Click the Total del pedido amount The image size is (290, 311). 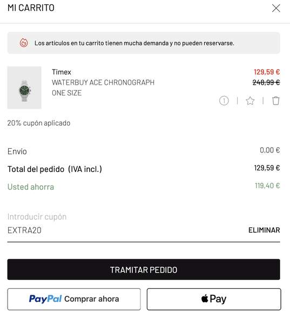coord(267,168)
